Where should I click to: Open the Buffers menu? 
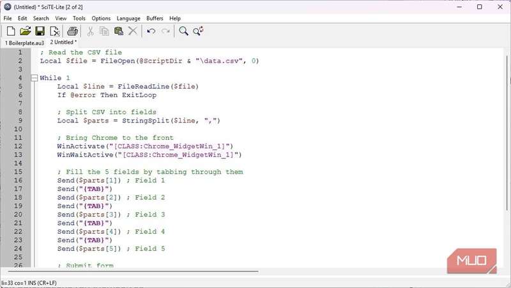(155, 19)
